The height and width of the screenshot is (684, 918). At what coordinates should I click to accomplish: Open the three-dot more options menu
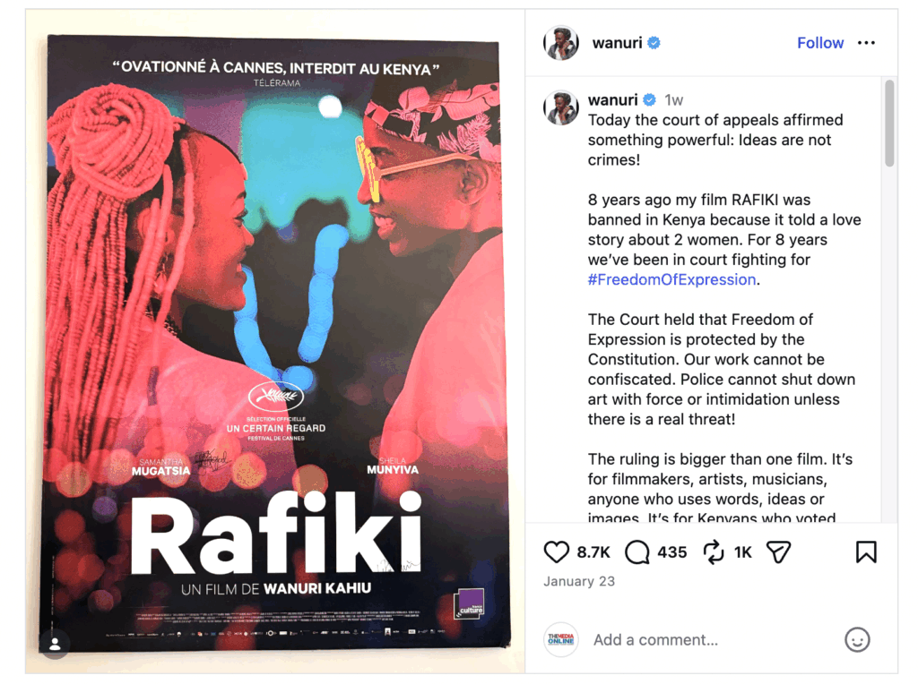[866, 43]
